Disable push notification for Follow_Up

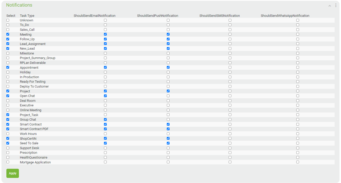[168, 39]
